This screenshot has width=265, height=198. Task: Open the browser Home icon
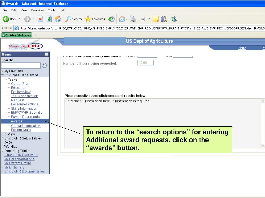[58, 19]
